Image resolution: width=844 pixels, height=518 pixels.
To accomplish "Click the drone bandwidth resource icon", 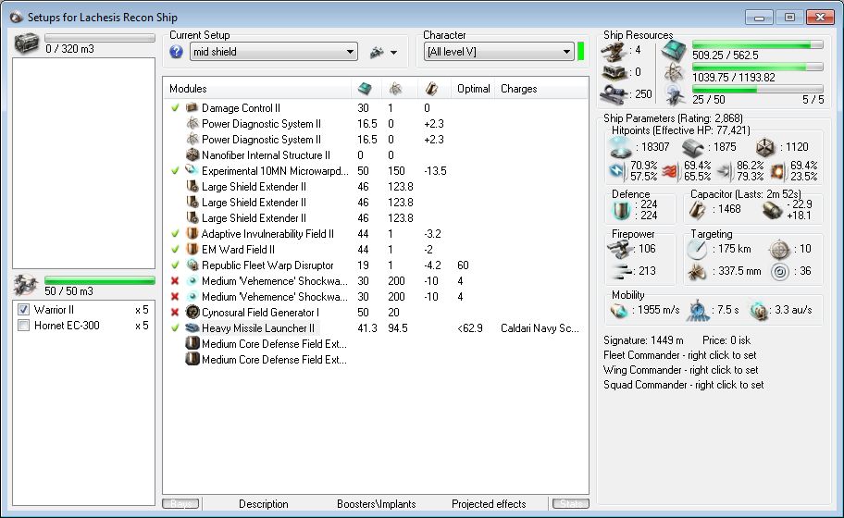I will click(x=675, y=95).
